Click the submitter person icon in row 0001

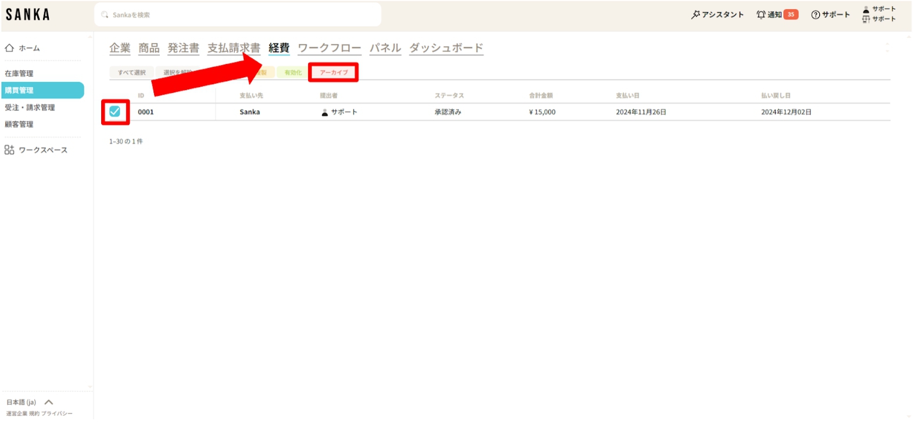point(325,112)
